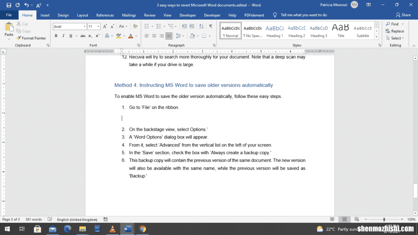Expand the Styles gallery
This screenshot has height=235, width=418.
376,37
